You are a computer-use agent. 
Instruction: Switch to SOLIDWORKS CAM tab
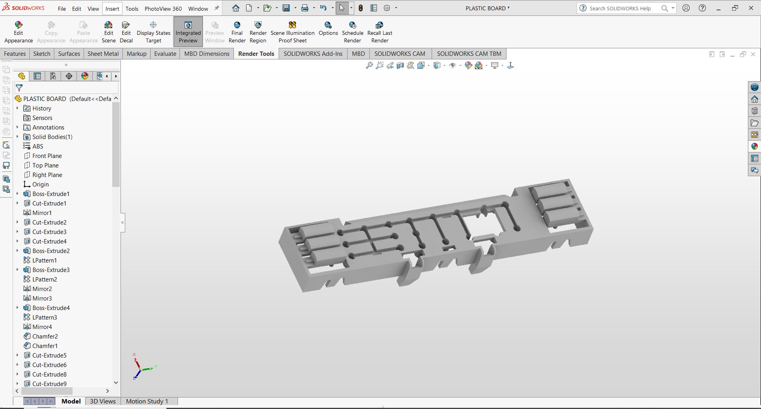(x=400, y=53)
